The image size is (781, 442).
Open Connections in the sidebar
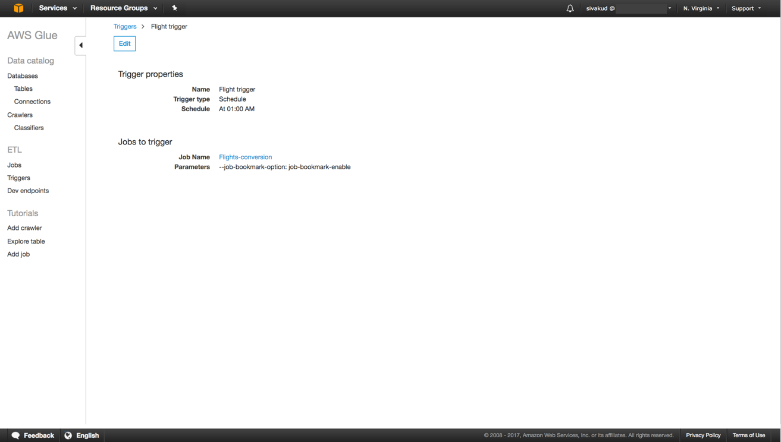coord(32,102)
